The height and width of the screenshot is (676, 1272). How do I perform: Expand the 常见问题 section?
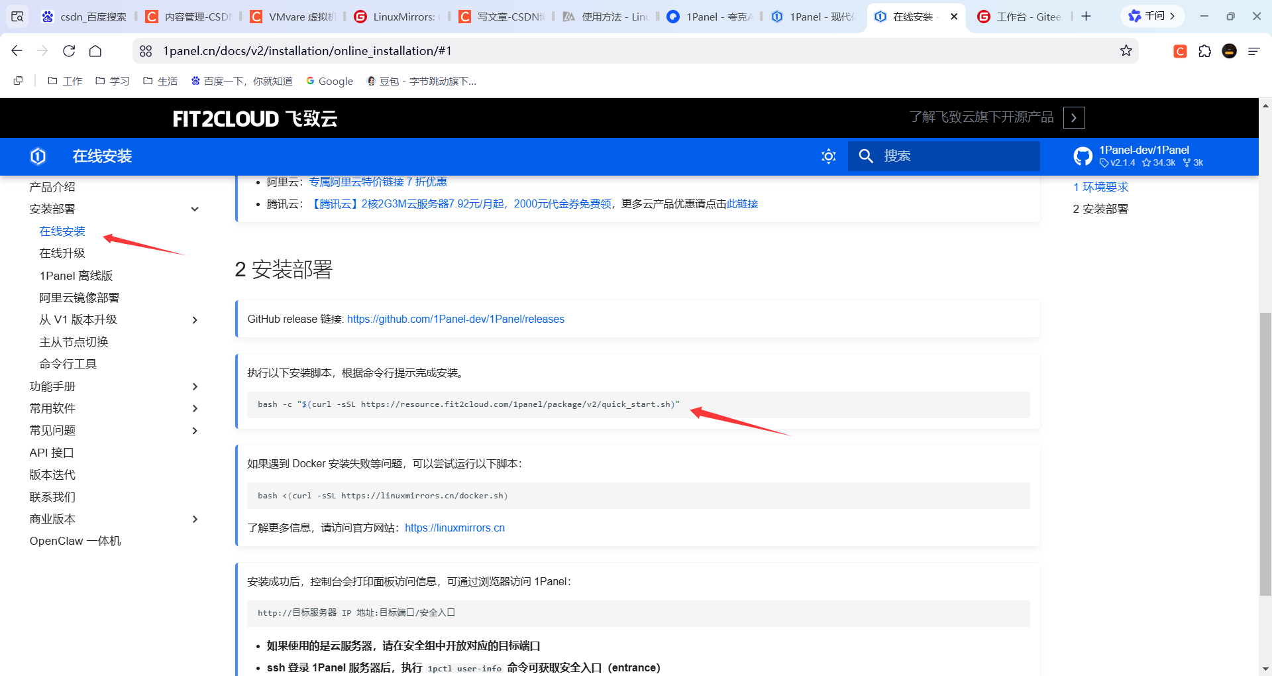[x=195, y=431]
